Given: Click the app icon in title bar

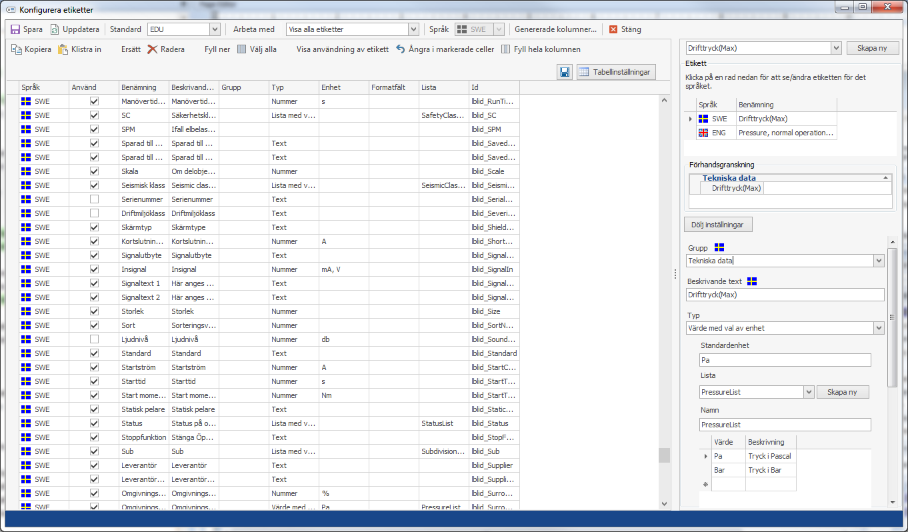Looking at the screenshot, I should coord(11,10).
